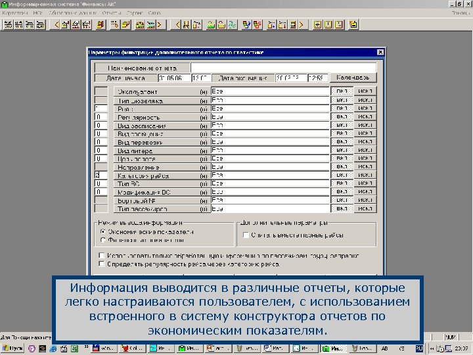This screenshot has height=355, width=473.
Task: Click the Дата начала time field
Action: pos(201,78)
